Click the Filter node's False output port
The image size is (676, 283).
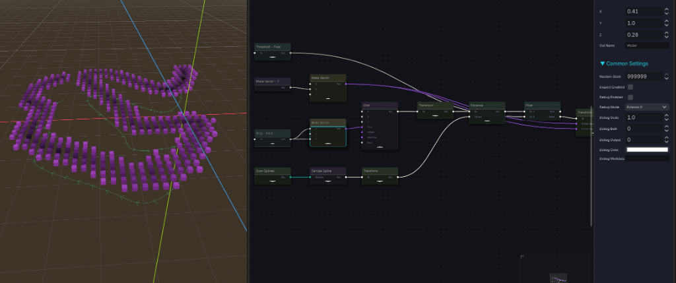point(560,117)
